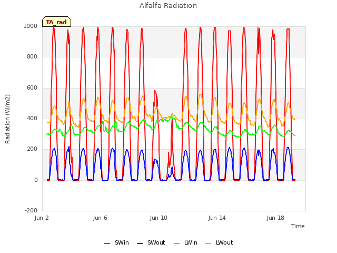The image size is (337, 253).
Task: Toggle the LWin legend entry
Action: coord(185,242)
